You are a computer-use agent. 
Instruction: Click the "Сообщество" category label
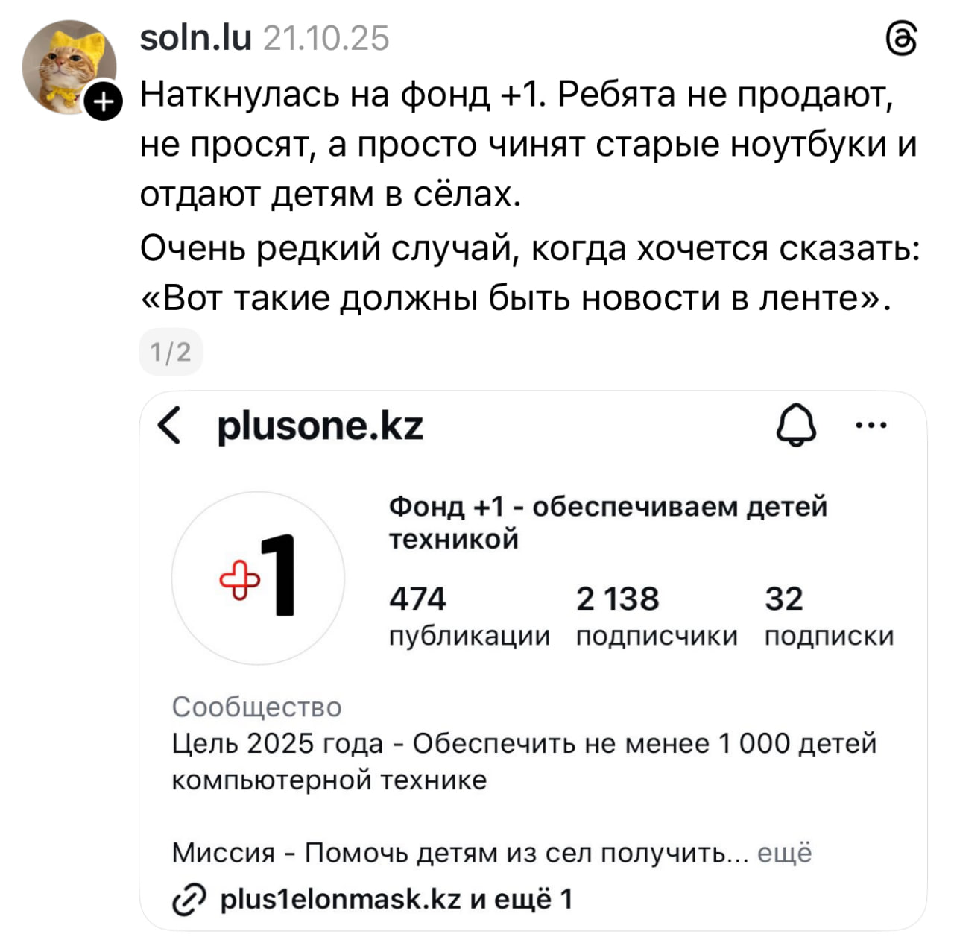point(256,707)
